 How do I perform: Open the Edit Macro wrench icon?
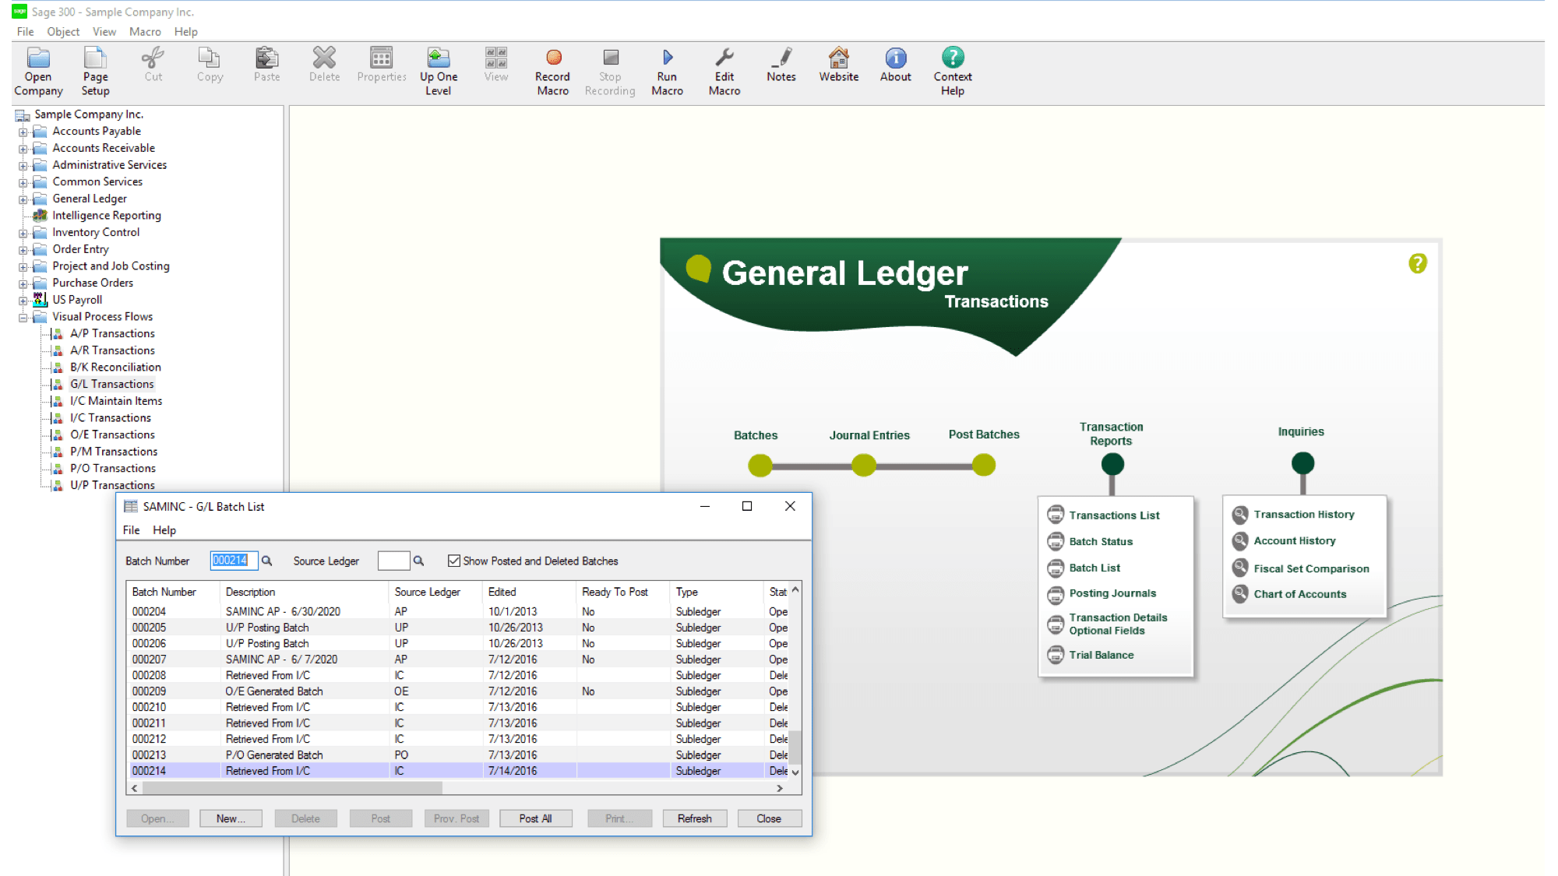click(724, 58)
